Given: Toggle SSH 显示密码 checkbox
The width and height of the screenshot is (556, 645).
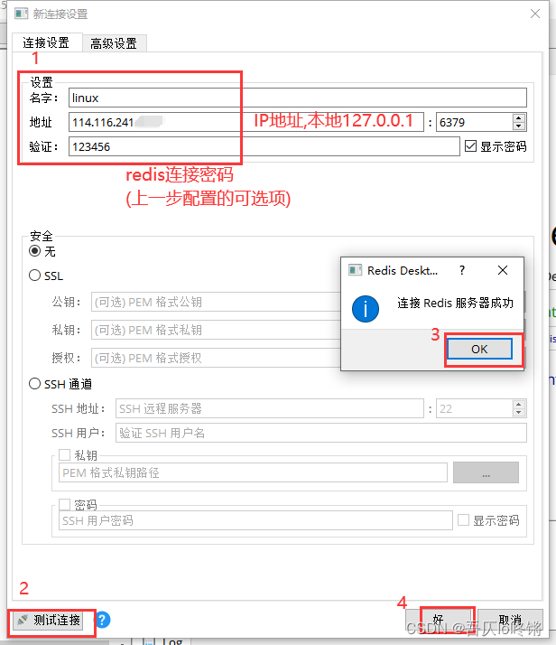Looking at the screenshot, I should coord(464,520).
